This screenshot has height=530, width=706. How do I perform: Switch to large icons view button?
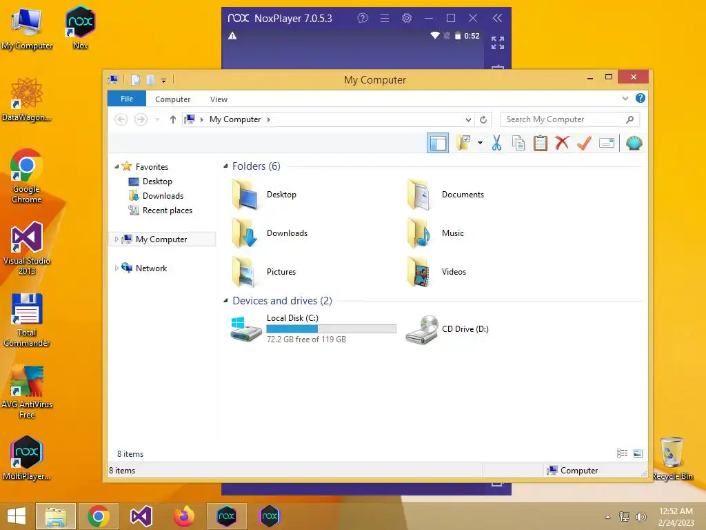coord(638,453)
